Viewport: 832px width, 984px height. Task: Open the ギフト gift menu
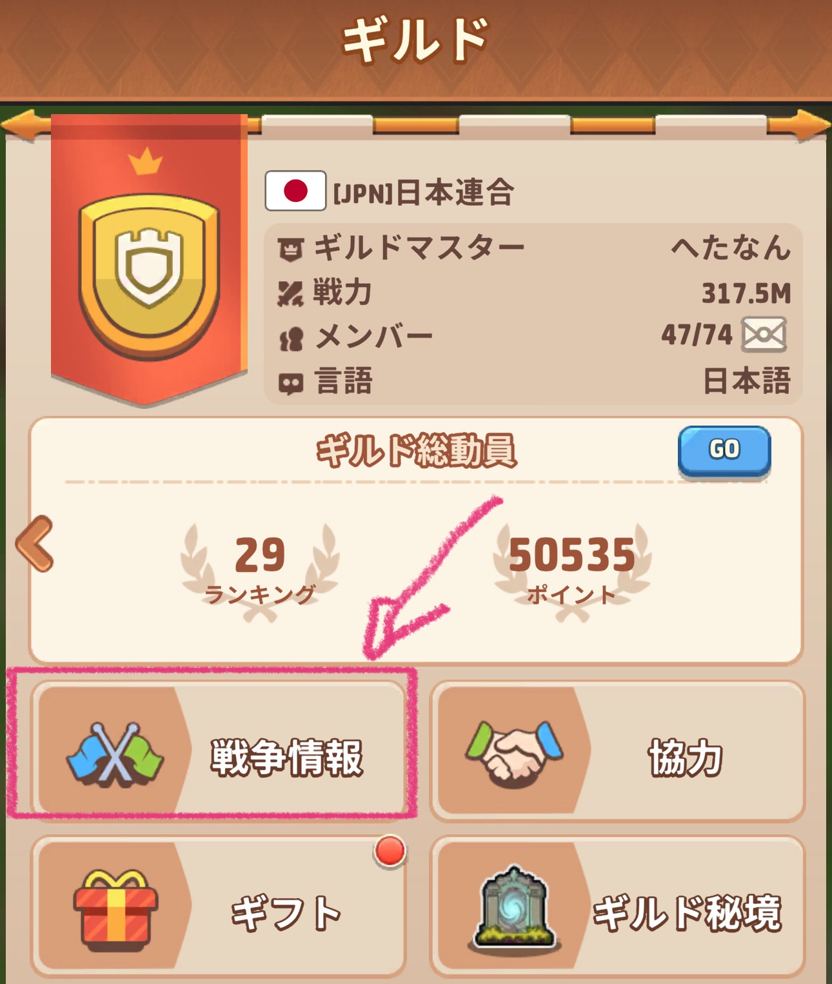219,906
